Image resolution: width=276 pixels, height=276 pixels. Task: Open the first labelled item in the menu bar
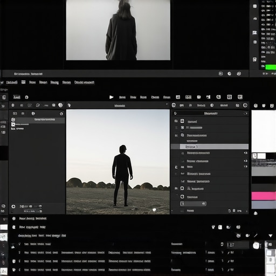pyautogui.click(x=12, y=82)
